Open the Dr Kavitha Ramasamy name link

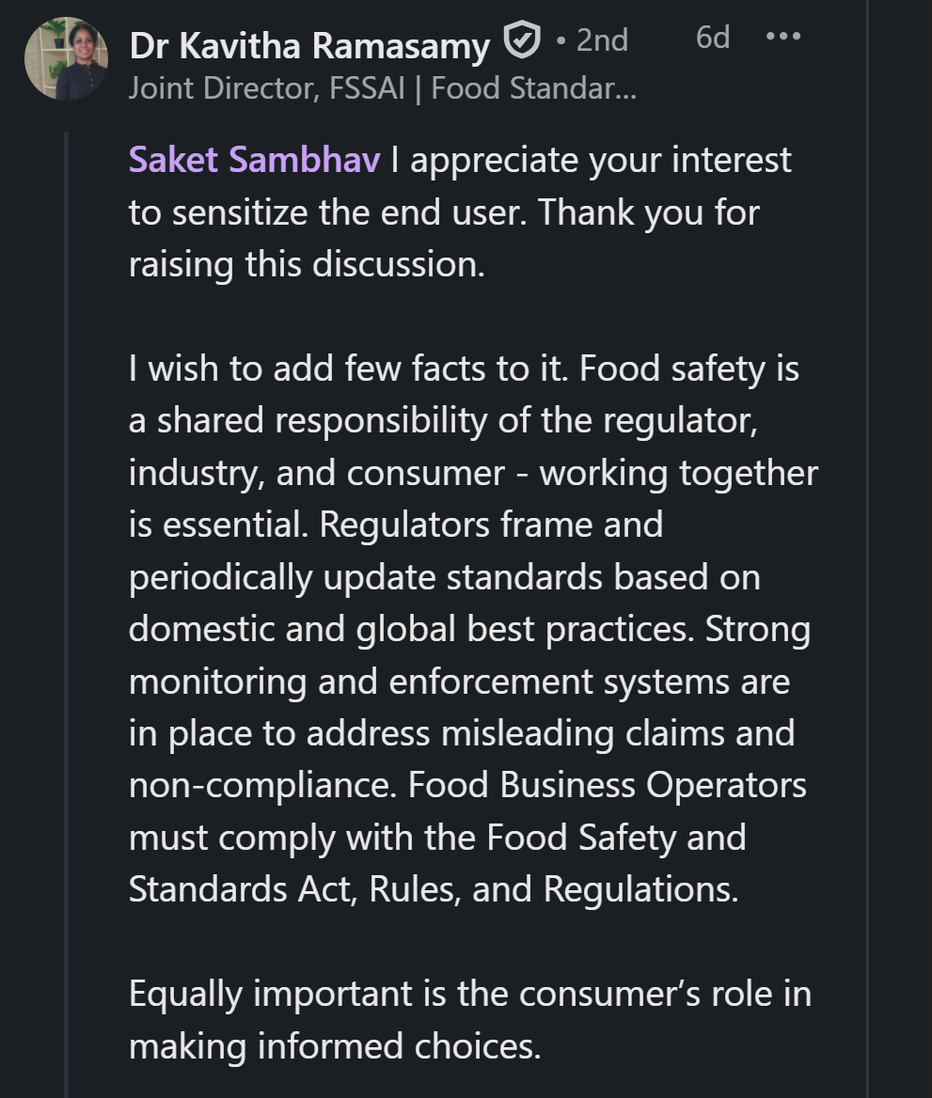(309, 43)
